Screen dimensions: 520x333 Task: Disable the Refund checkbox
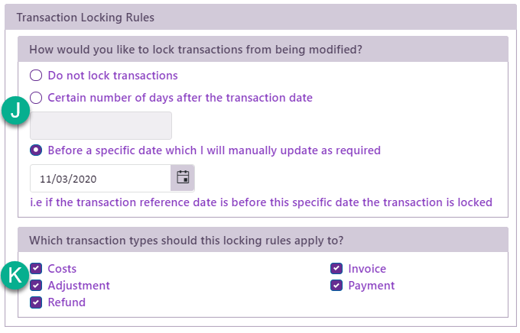coord(36,302)
